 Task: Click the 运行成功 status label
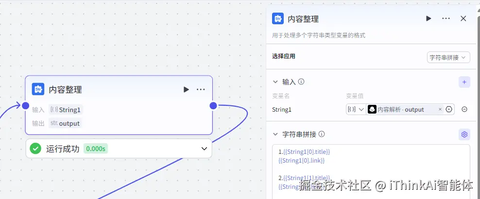pos(63,149)
